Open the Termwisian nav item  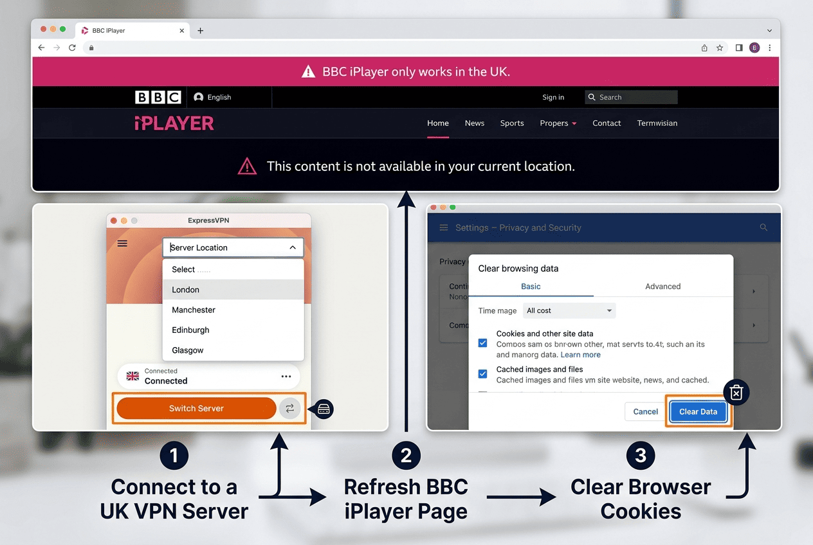tap(657, 123)
